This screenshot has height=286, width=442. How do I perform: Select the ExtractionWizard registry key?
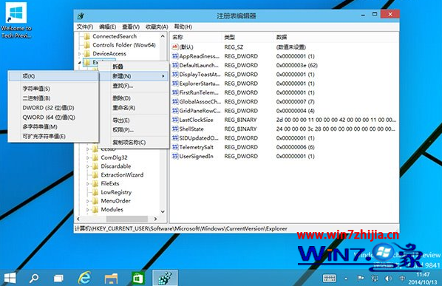point(122,174)
